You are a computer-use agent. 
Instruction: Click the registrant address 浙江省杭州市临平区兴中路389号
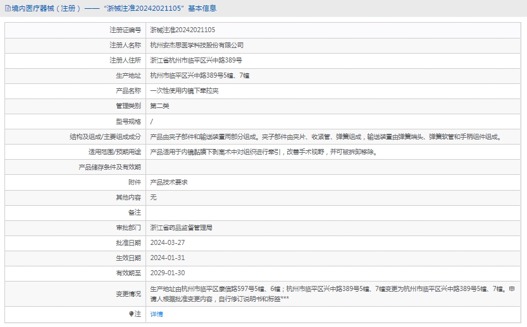point(196,61)
